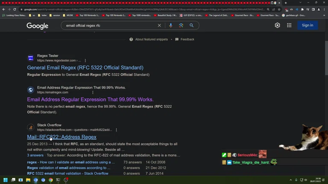Screen dimensions: 328x184
Task: Click the page vertical scrollbar
Action: 326,55
